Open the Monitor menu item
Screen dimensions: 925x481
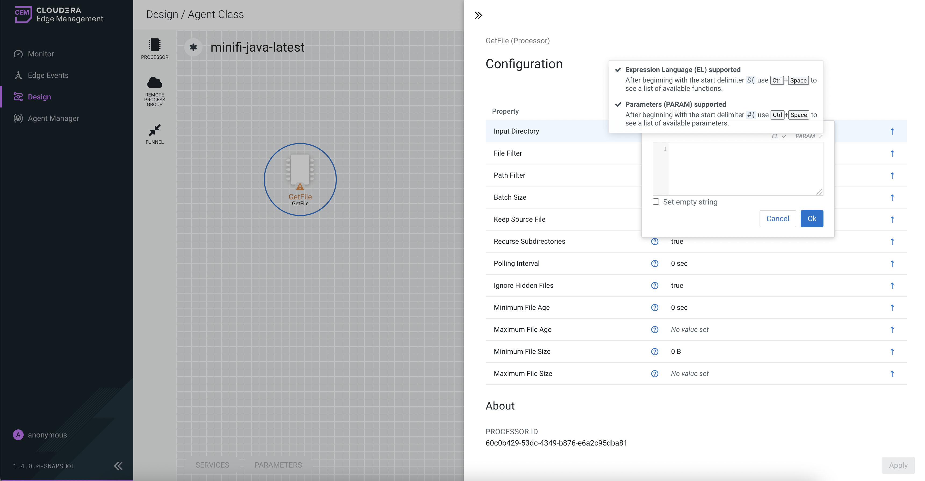pyautogui.click(x=41, y=54)
